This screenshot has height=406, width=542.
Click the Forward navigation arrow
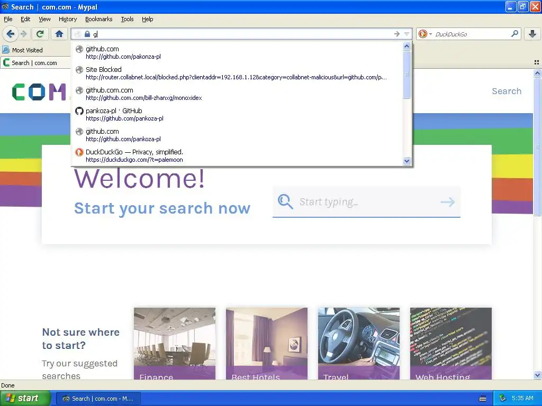click(x=24, y=34)
